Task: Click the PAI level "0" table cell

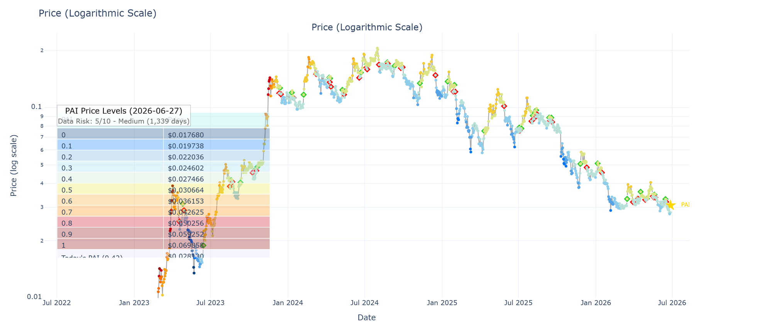Action: point(110,134)
